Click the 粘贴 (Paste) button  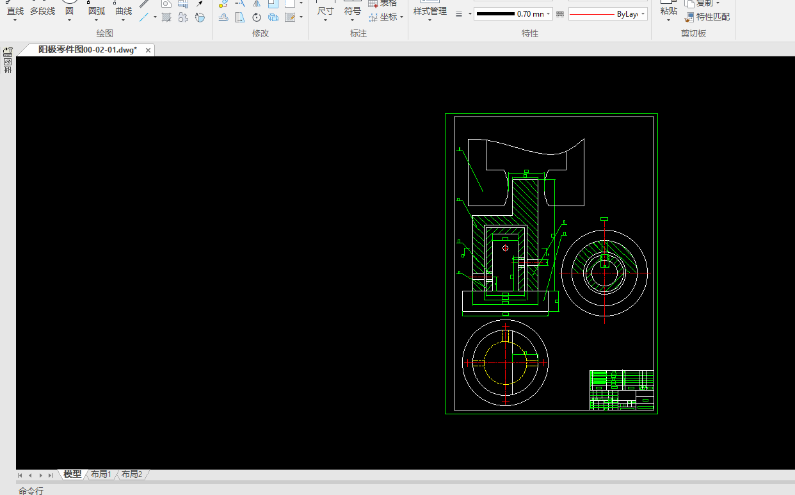[x=668, y=11]
